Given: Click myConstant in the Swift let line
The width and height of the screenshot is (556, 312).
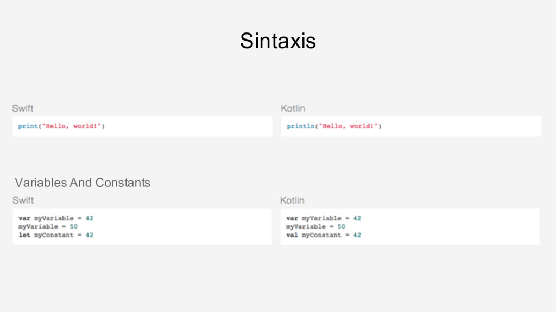Looking at the screenshot, I should [54, 235].
